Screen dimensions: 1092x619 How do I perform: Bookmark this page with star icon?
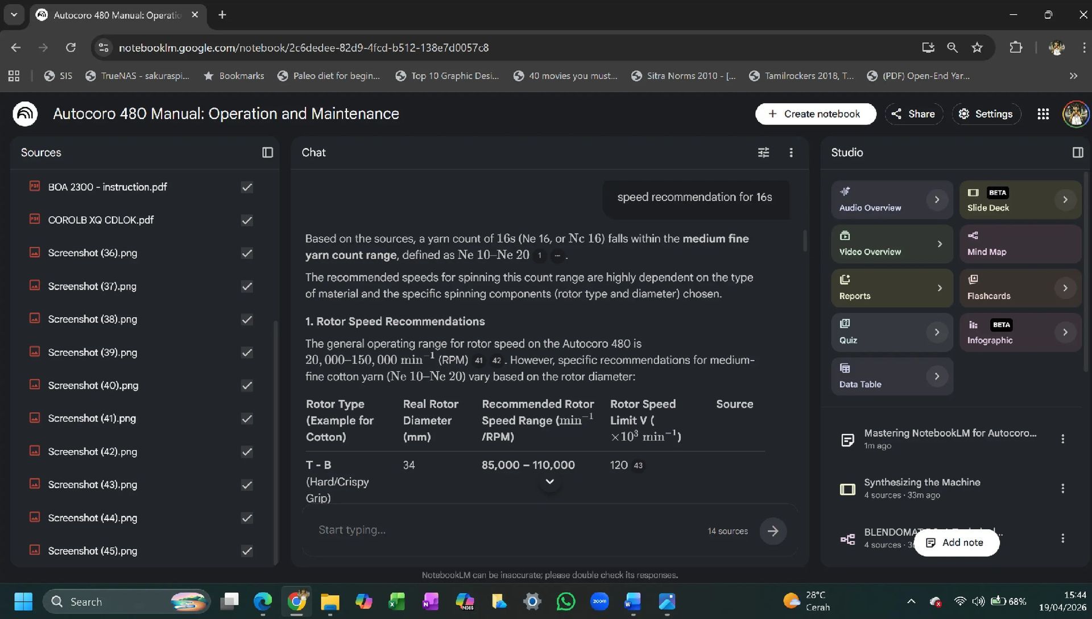977,48
